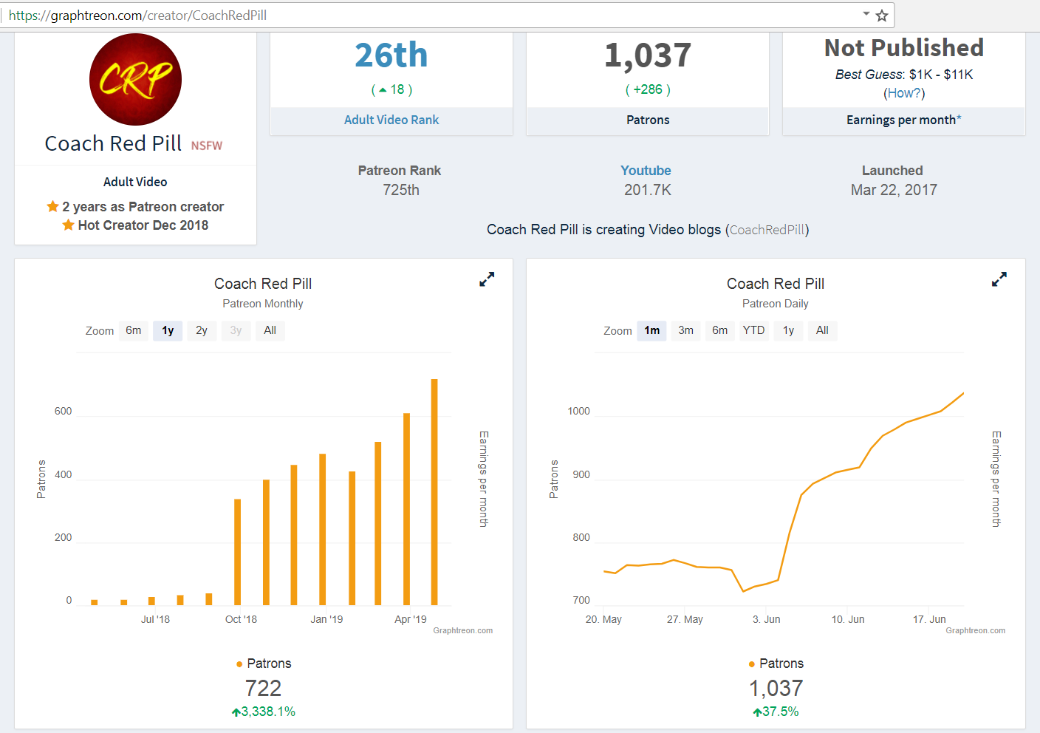This screenshot has height=733, width=1040.
Task: Click the Launched Mar 22, 2017 date
Action: pyautogui.click(x=894, y=190)
